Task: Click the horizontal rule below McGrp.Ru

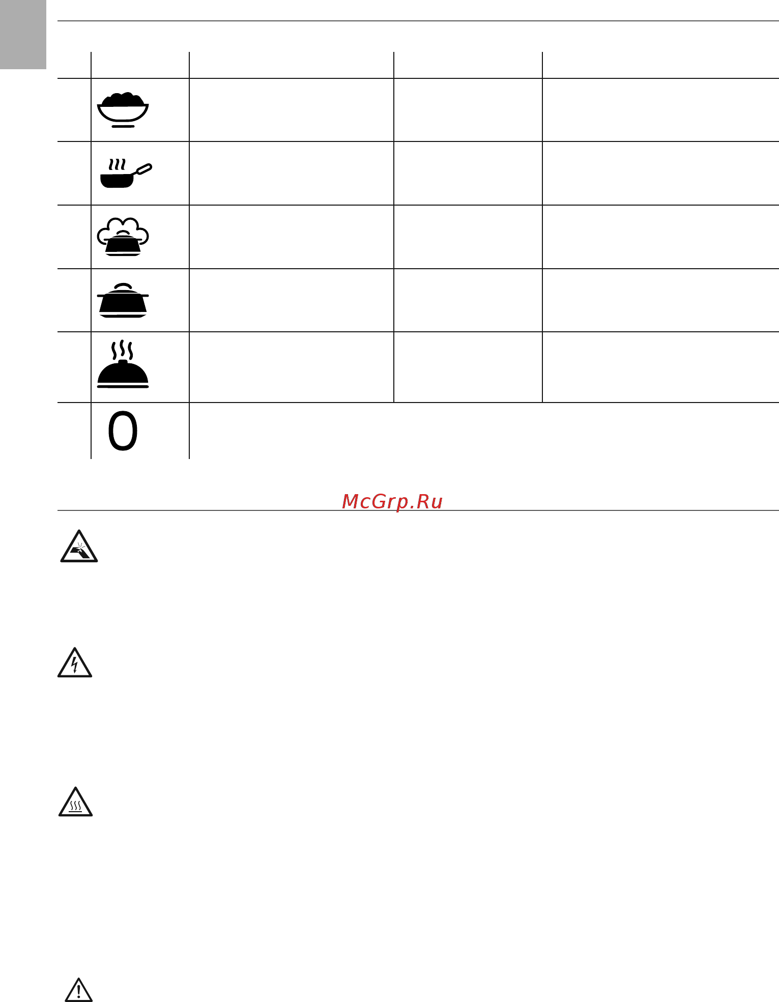Action: coord(418,510)
